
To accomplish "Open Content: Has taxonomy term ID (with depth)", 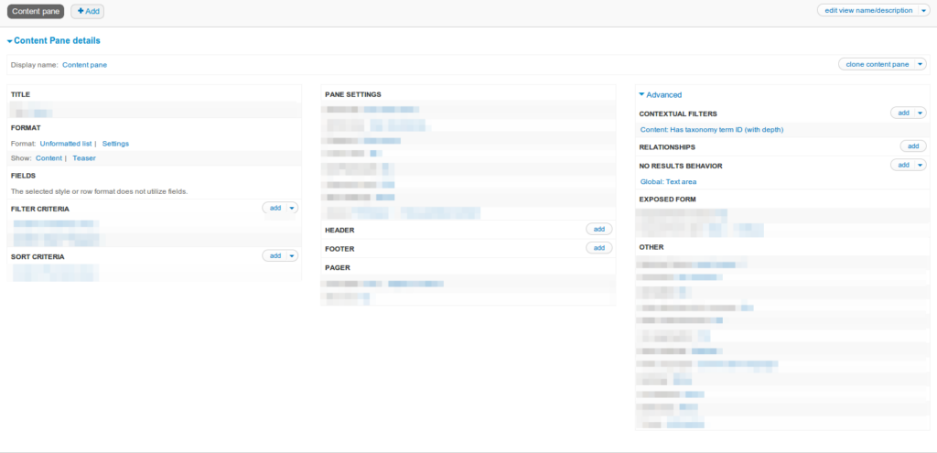I will pos(712,130).
